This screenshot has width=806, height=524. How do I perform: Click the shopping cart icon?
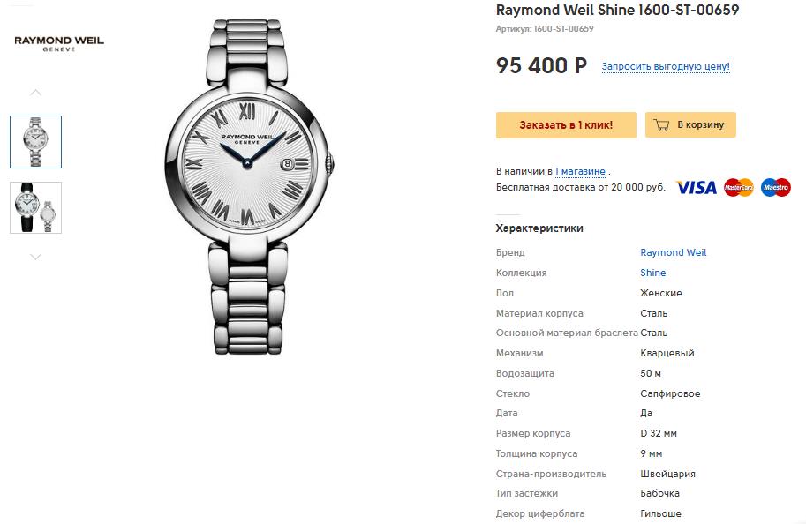coord(661,125)
